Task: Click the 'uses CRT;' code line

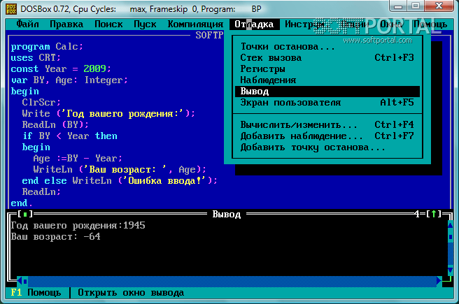Action: coord(36,58)
